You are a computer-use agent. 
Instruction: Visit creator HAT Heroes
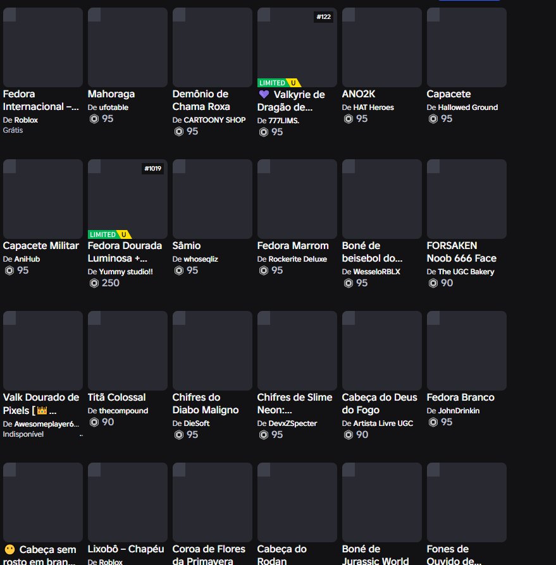[x=374, y=107]
